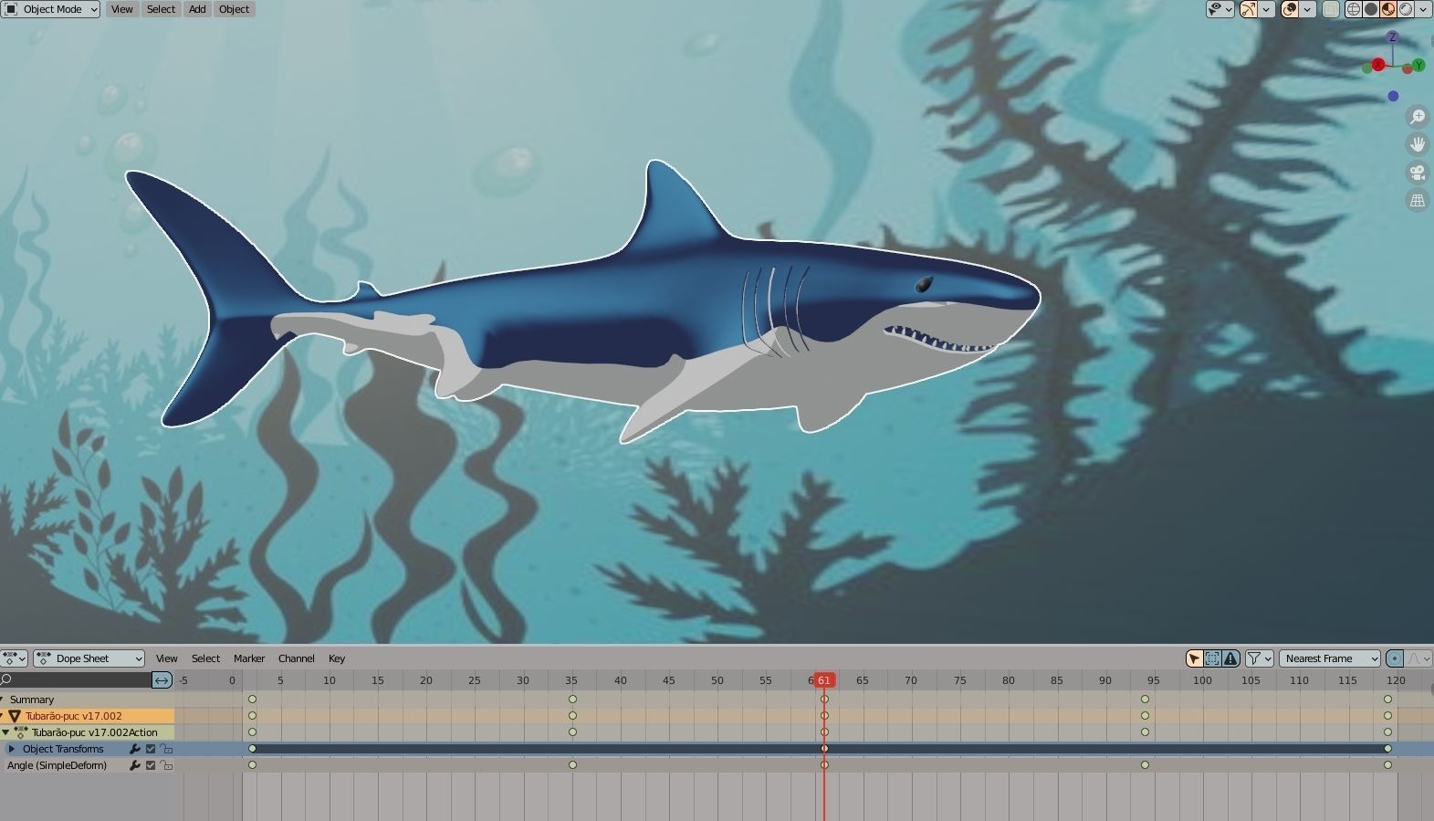Toggle viewport gizmos display
The height and width of the screenshot is (821, 1434).
pyautogui.click(x=1249, y=9)
